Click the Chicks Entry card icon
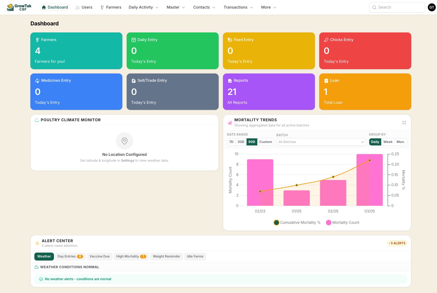The height and width of the screenshot is (293, 437). click(x=326, y=40)
